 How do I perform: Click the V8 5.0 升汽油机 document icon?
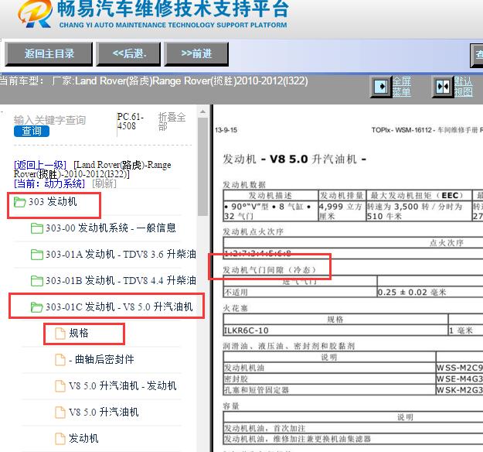(x=60, y=413)
